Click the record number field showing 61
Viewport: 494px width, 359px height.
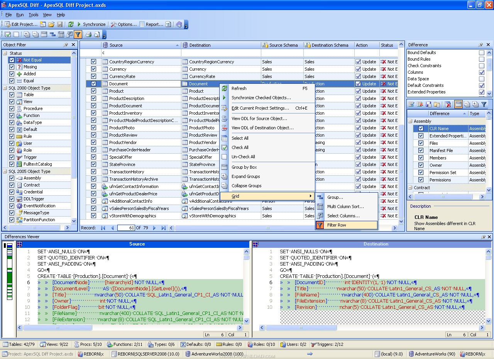tap(126, 228)
